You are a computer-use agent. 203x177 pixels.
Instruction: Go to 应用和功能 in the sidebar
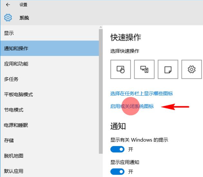click(16, 64)
